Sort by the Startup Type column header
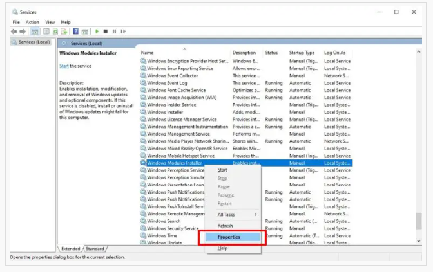The image size is (433, 272). [x=305, y=53]
